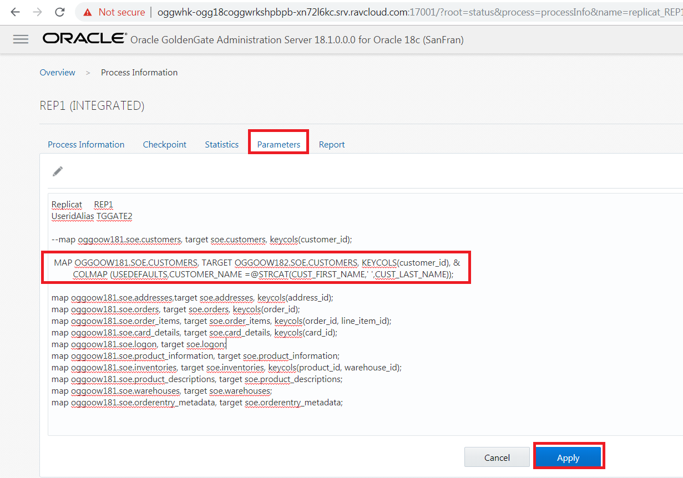The width and height of the screenshot is (683, 478).
Task: Open the Statistics tab
Action: click(221, 144)
